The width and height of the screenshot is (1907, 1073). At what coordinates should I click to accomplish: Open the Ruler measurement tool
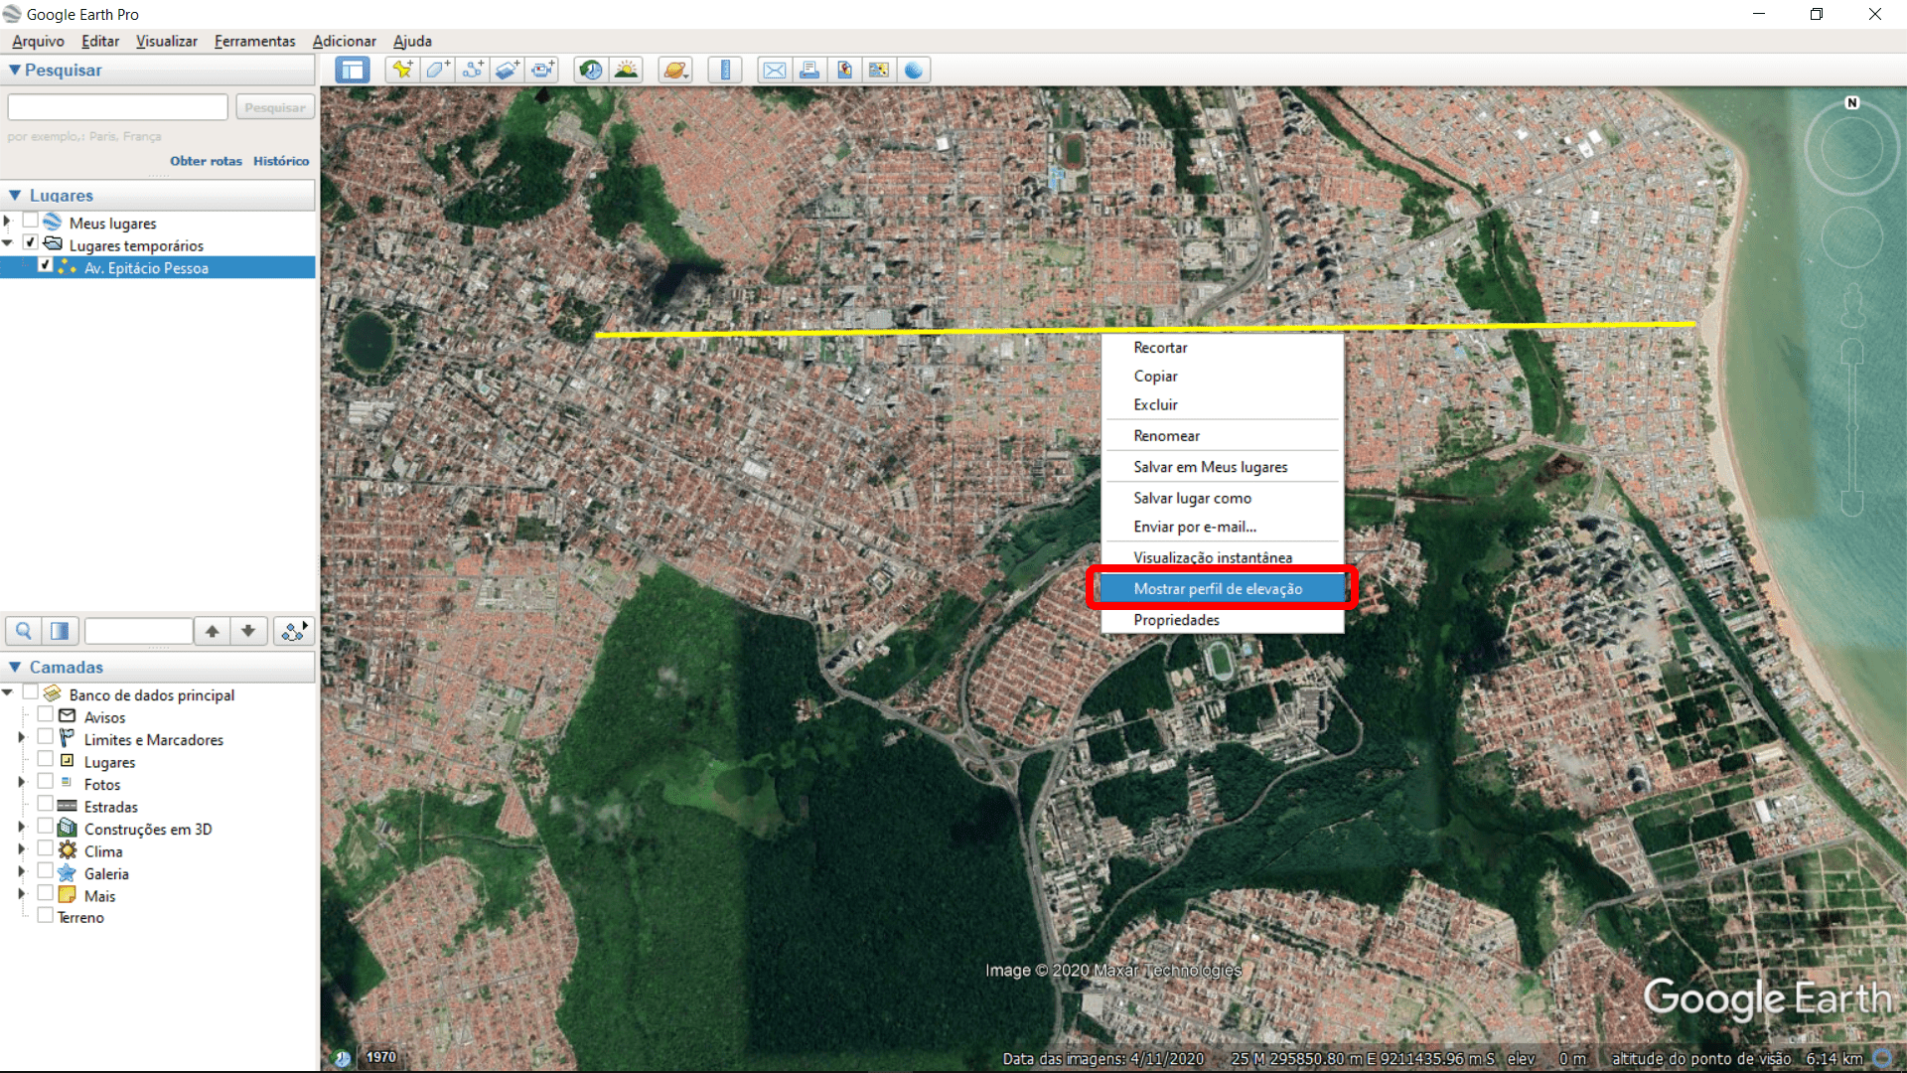[x=725, y=70]
